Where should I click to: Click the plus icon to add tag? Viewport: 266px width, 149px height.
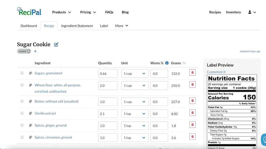coord(35,51)
